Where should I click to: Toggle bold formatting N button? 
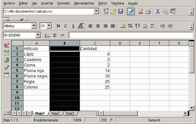58,26
